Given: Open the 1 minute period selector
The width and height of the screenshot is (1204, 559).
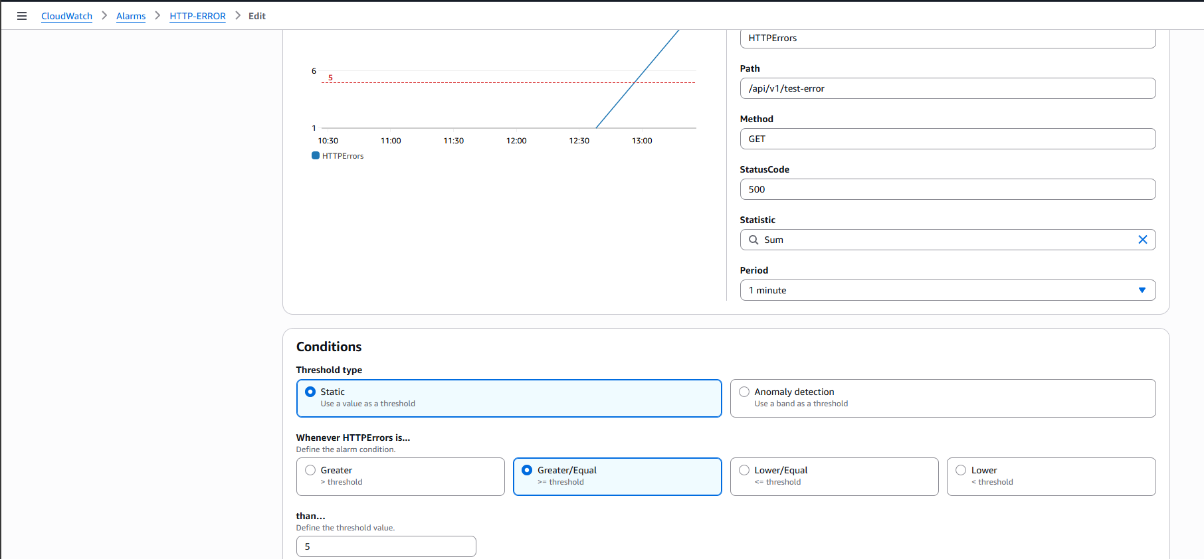Looking at the screenshot, I should click(x=930, y=290).
